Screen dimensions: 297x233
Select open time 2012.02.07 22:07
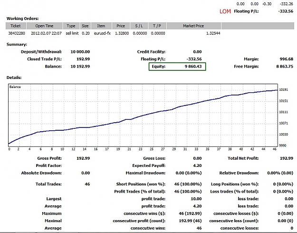[46, 33]
